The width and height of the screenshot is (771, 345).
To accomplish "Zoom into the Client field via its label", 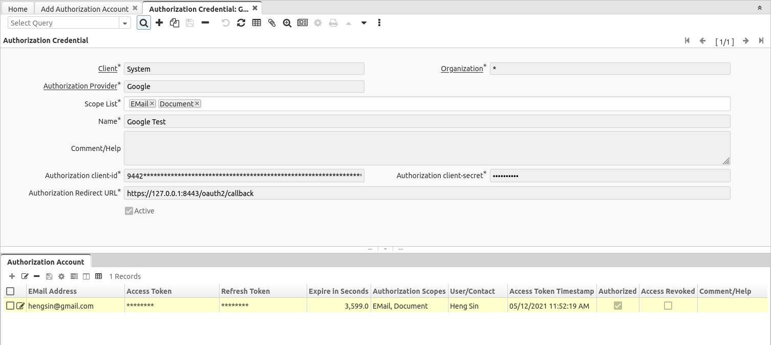I will 108,69.
